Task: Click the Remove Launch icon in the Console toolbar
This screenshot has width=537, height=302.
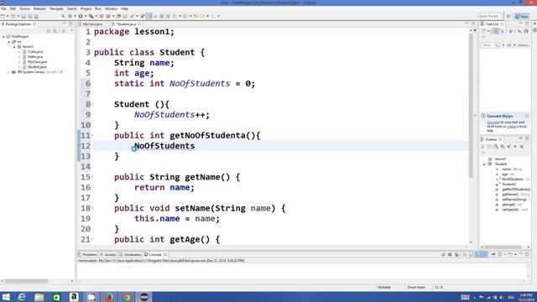Action: 450,254
